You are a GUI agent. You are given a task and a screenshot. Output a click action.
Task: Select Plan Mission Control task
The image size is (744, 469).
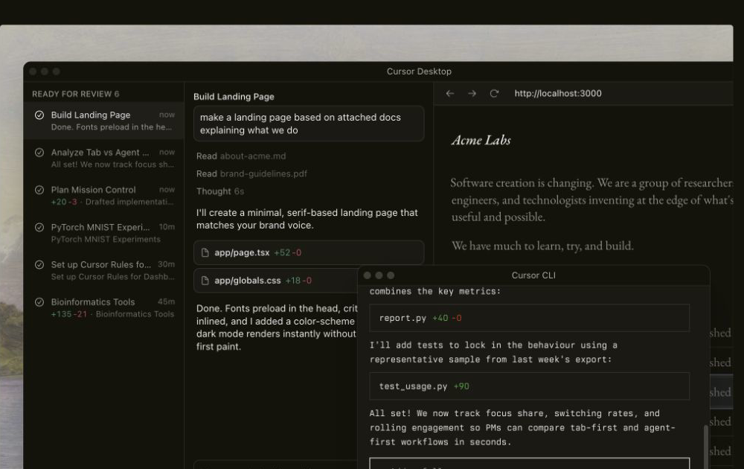coord(104,196)
